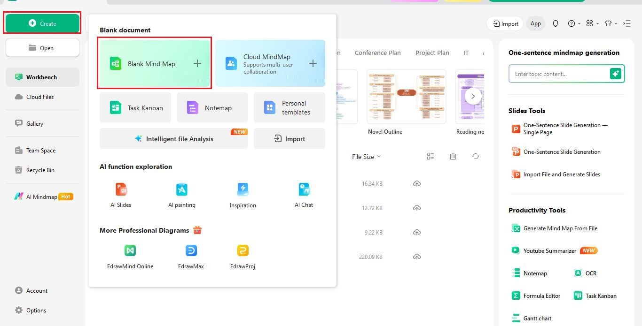Click the next templates arrow
642x326 pixels.
473,96
